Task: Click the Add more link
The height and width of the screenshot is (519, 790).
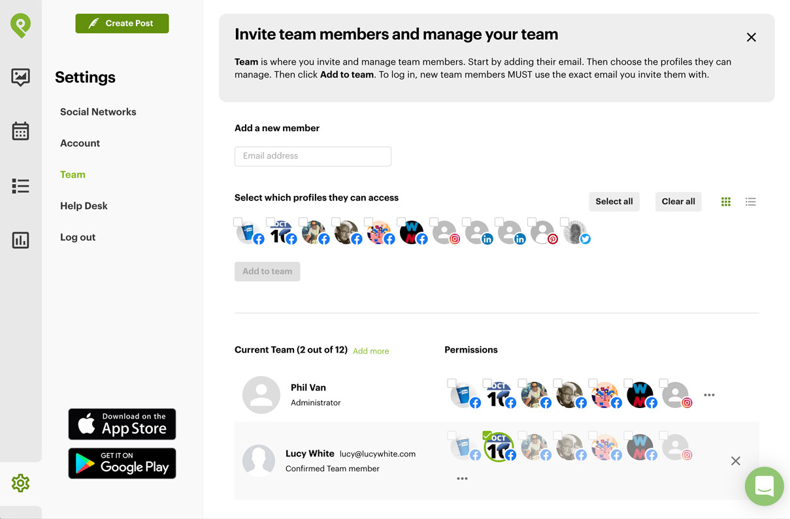Action: (x=370, y=351)
